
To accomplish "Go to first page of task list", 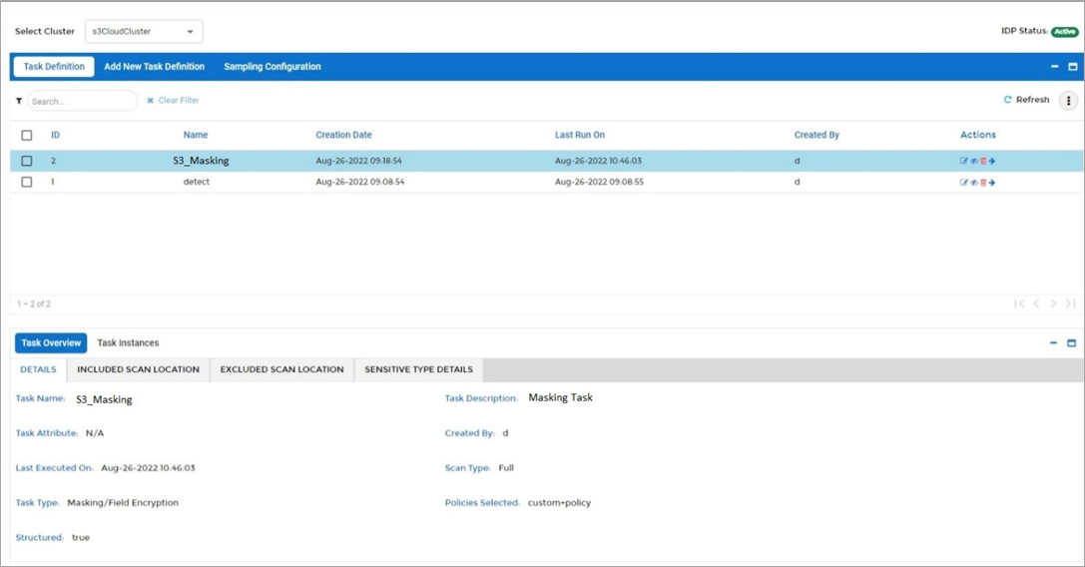I will point(1018,303).
